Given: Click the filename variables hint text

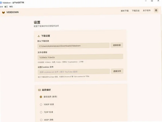Looking at the screenshot, I should 60,62.
